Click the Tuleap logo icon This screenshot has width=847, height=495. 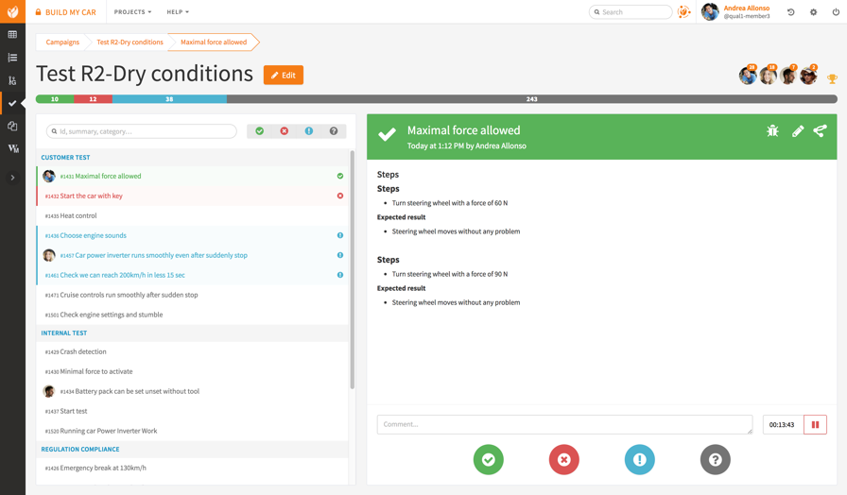coord(12,11)
